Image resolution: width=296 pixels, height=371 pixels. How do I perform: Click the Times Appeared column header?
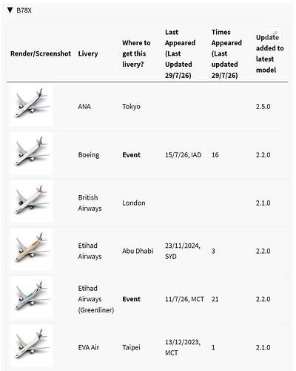click(226, 53)
